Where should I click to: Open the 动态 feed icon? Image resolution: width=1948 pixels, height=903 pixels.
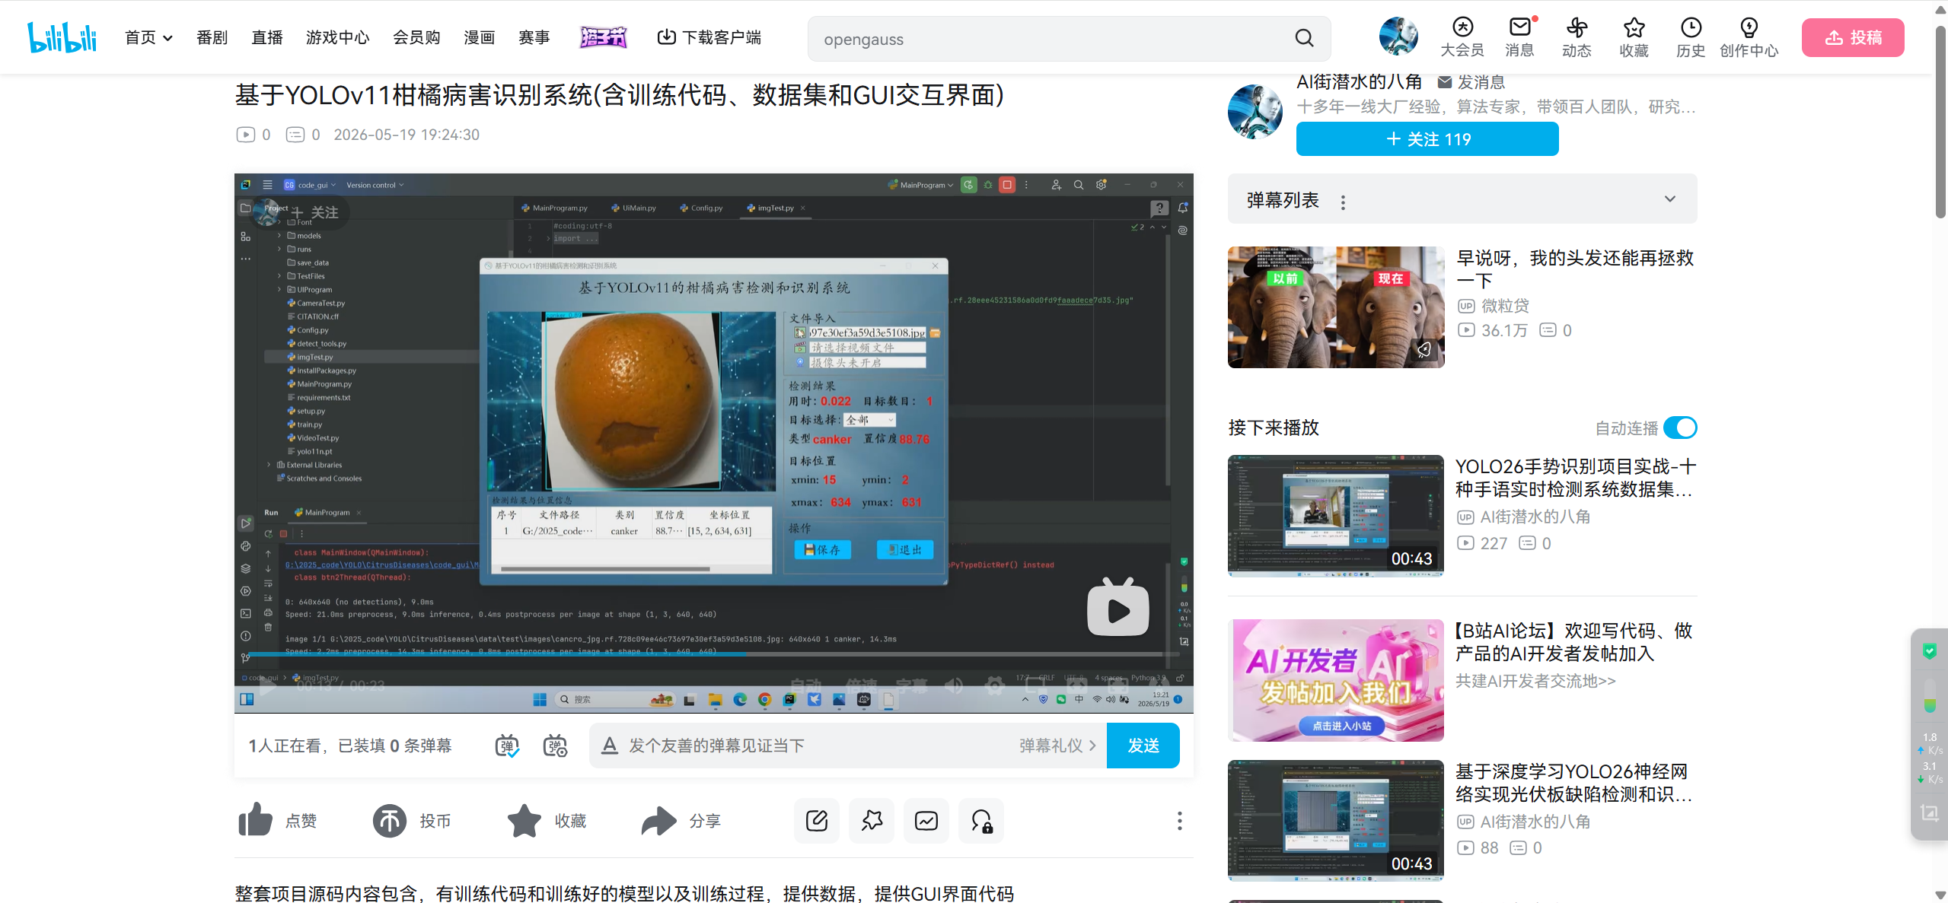point(1577,37)
